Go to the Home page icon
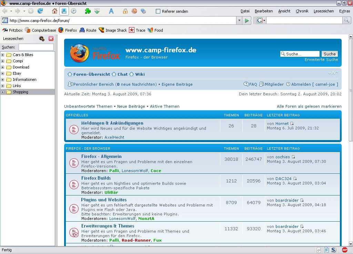 [54, 11]
